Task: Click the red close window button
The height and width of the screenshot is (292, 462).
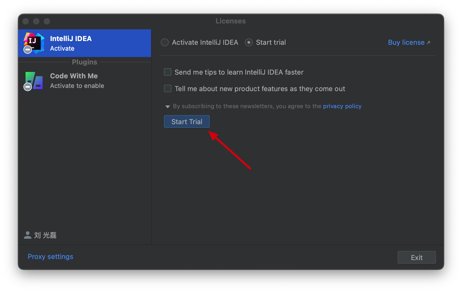Action: 26,21
